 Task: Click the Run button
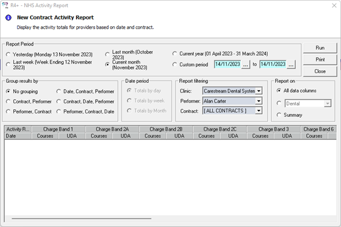(320, 48)
